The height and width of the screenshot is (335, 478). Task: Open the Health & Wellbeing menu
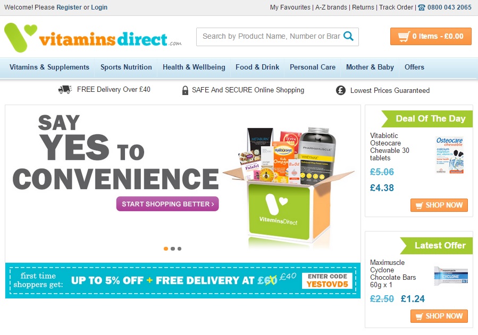(194, 67)
